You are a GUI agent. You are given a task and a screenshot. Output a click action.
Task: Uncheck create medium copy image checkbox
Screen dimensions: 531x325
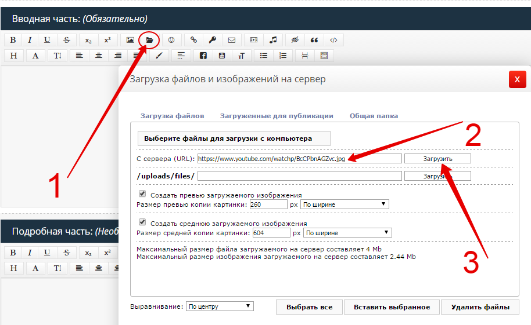point(142,222)
